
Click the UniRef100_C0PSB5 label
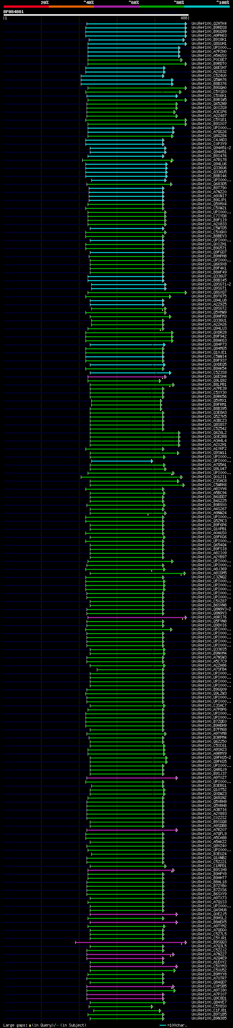(x=209, y=986)
